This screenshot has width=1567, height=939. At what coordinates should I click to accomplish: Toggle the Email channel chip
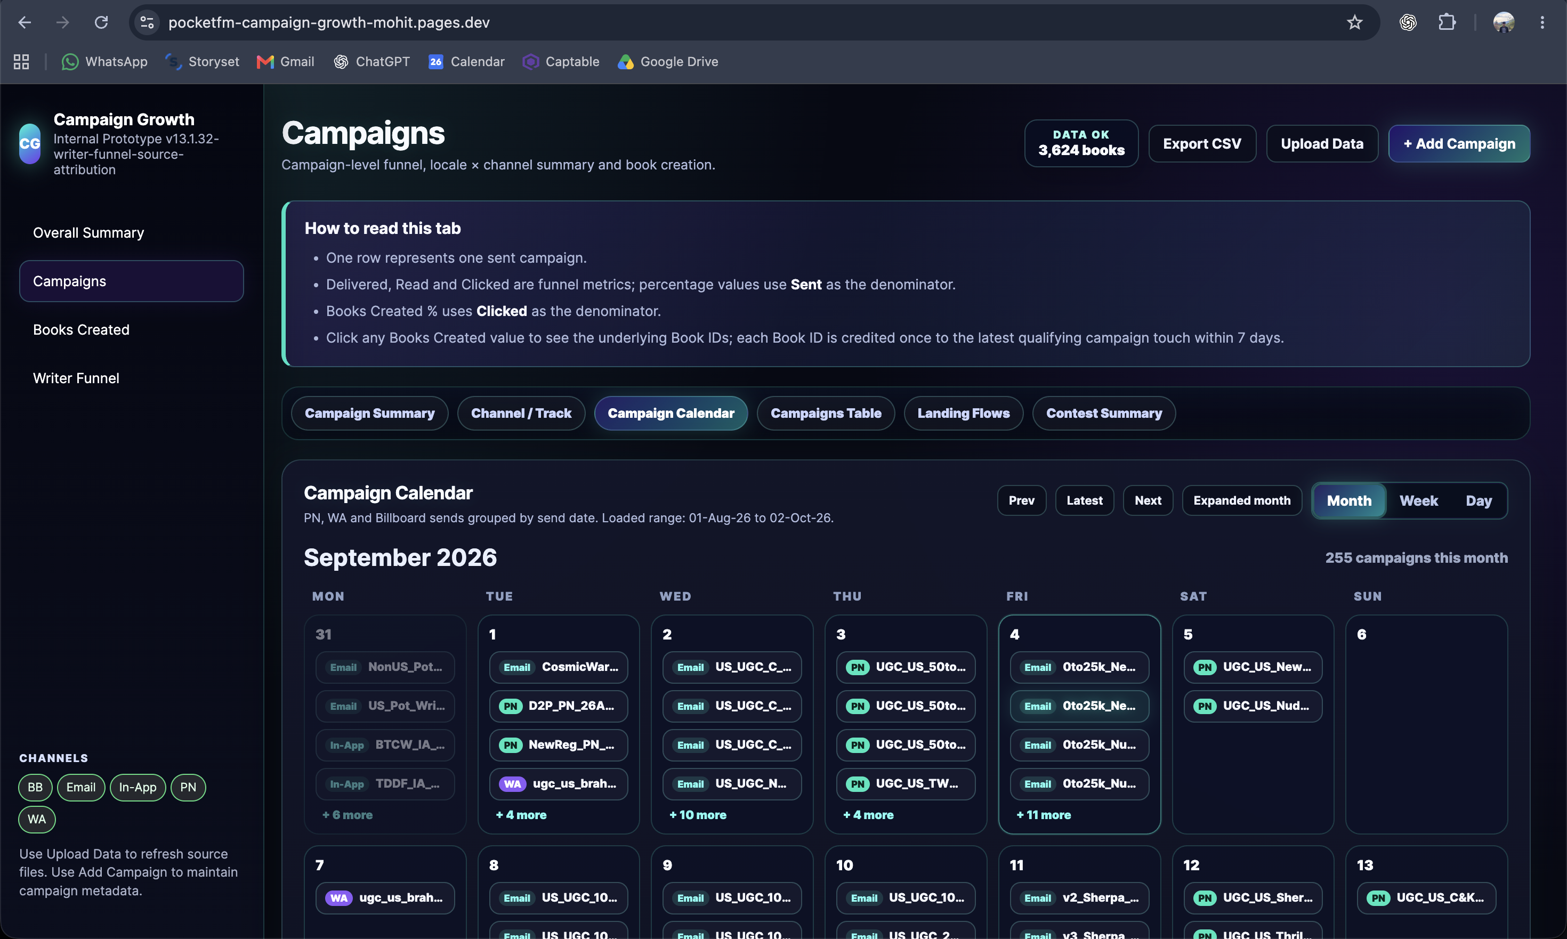pos(81,787)
